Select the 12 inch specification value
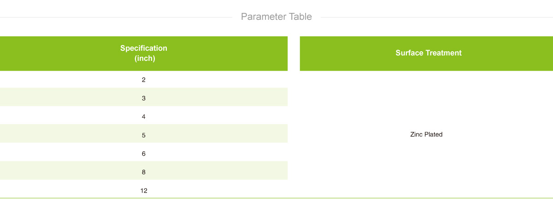The height and width of the screenshot is (201, 553). [144, 190]
